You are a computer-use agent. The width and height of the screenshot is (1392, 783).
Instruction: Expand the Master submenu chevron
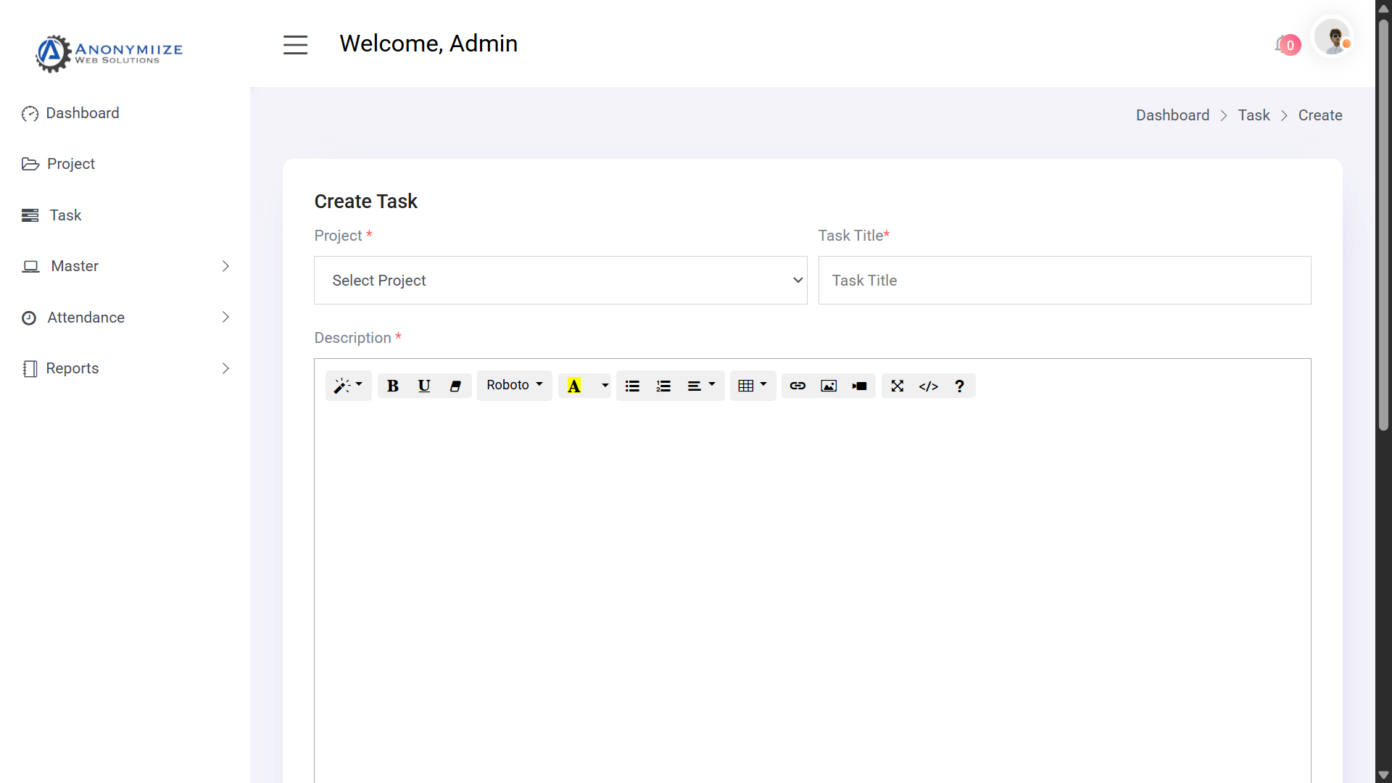point(225,266)
